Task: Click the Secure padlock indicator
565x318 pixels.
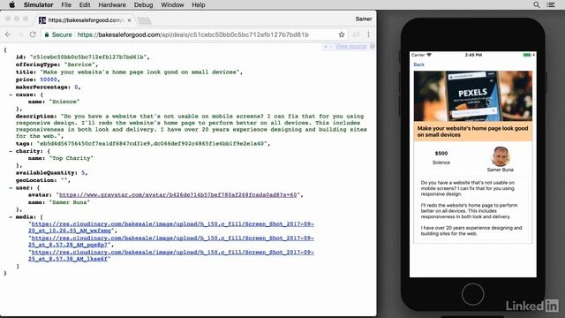Action: (58, 34)
